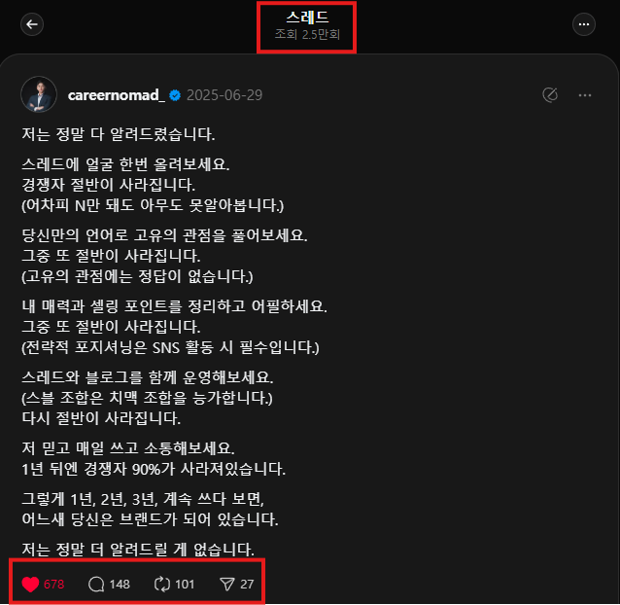Screen dimensions: 620x605
Task: Open replies with the comment bubble icon
Action: coord(96,584)
